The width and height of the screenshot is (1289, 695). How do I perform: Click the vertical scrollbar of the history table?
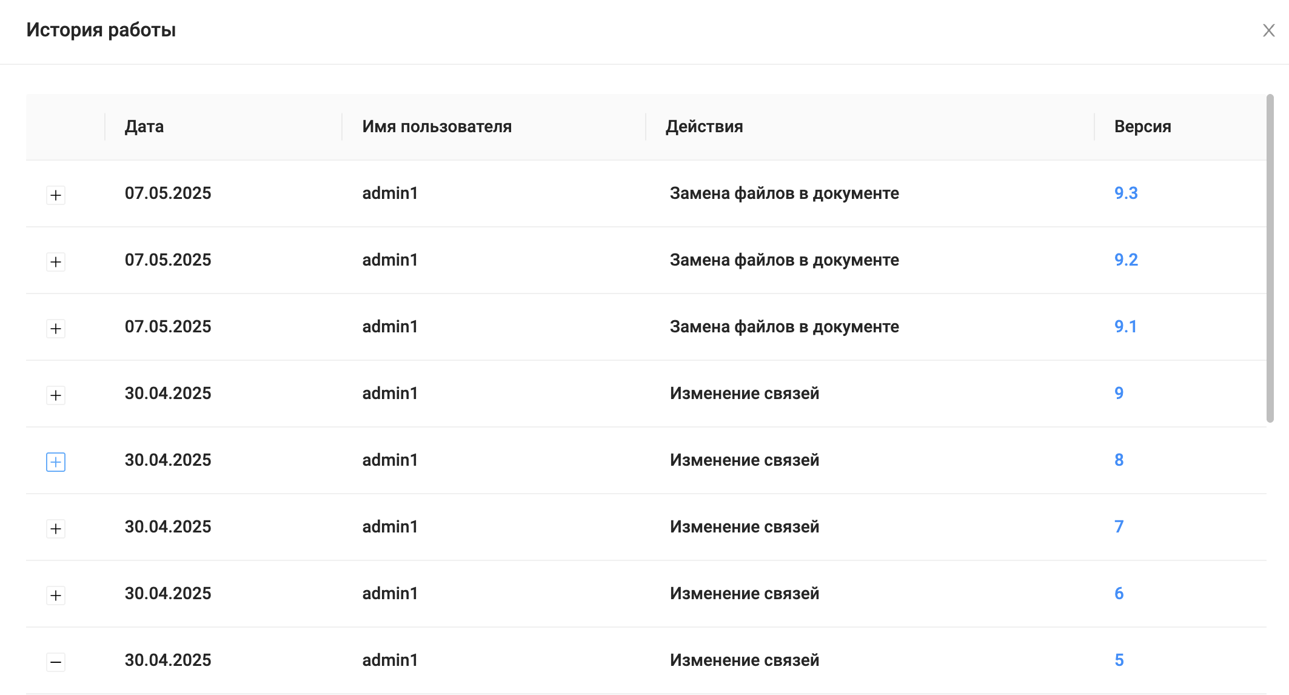1270,258
